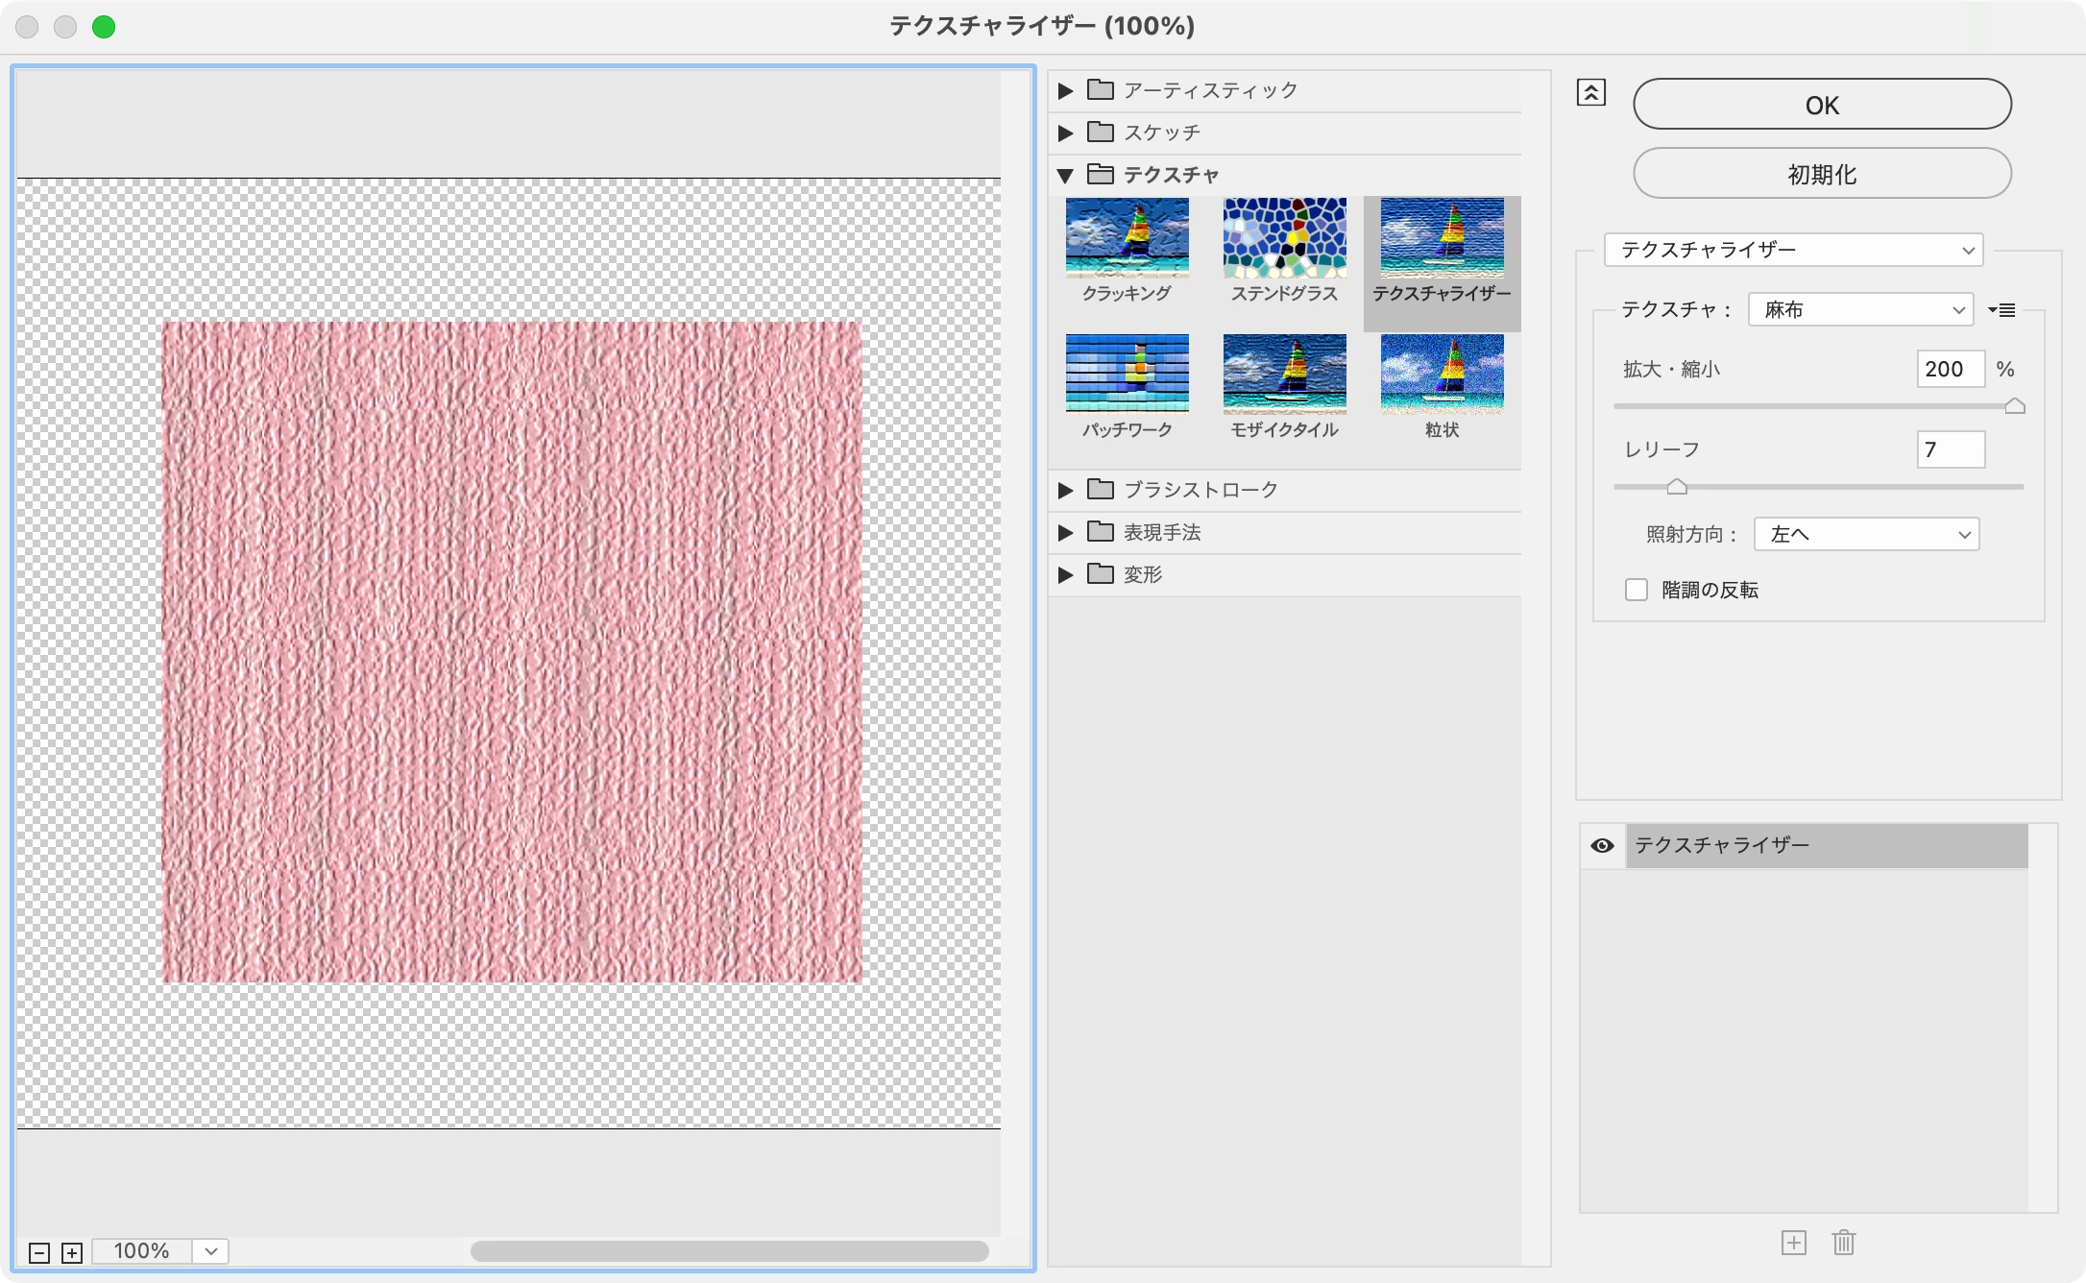Pick the モザイクタイル filter thumbnail
This screenshot has width=2086, height=1283.
point(1284,373)
